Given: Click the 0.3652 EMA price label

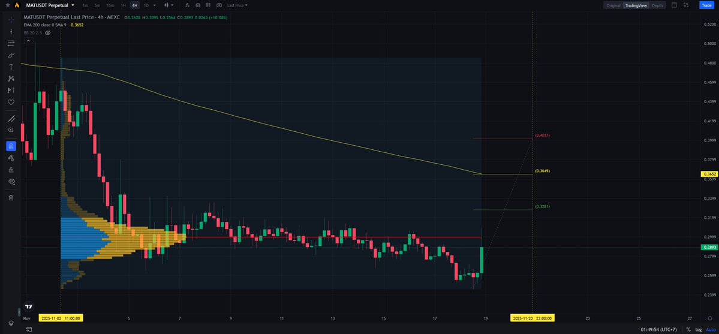Looking at the screenshot, I should (709, 174).
